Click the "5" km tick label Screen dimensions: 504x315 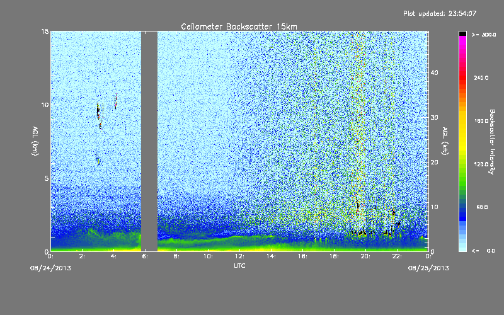[47, 178]
